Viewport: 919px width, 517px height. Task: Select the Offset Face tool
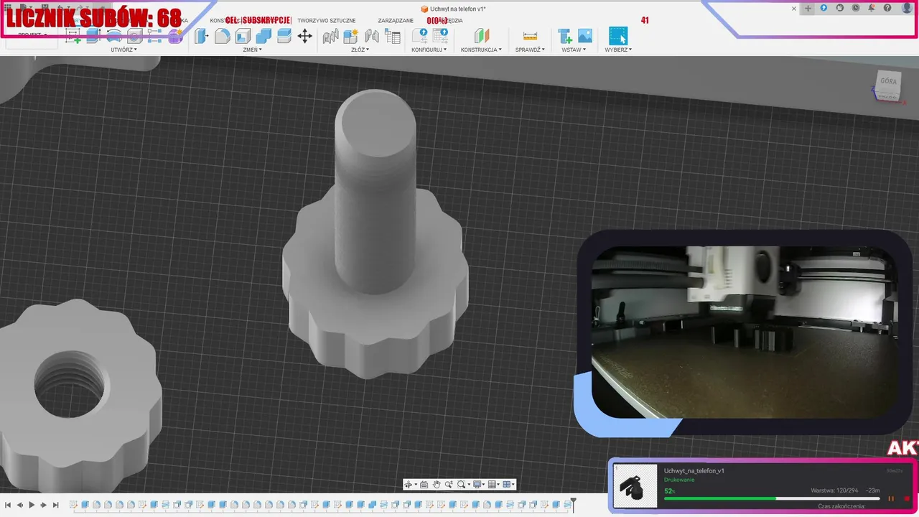[x=284, y=36]
